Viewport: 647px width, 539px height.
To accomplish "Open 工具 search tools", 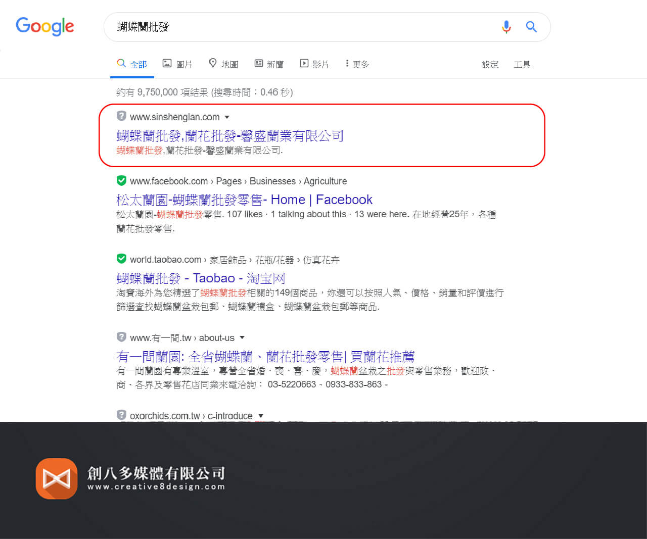I will pyautogui.click(x=522, y=65).
